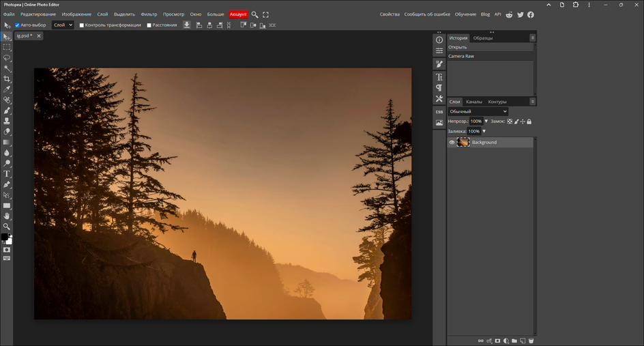Viewport: 644px width, 346px height.
Task: Choose the Magic Wand tool
Action: click(7, 68)
